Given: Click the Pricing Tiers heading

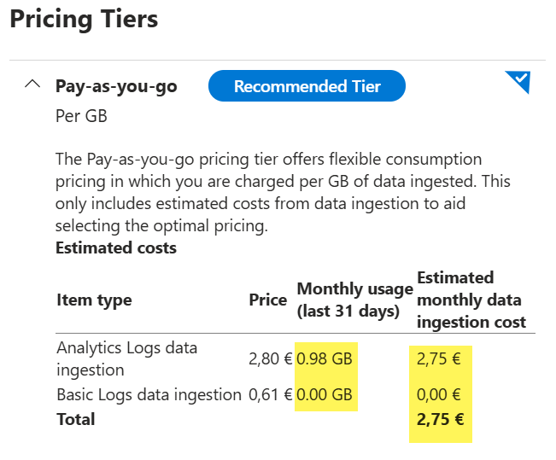Looking at the screenshot, I should coord(84,20).
